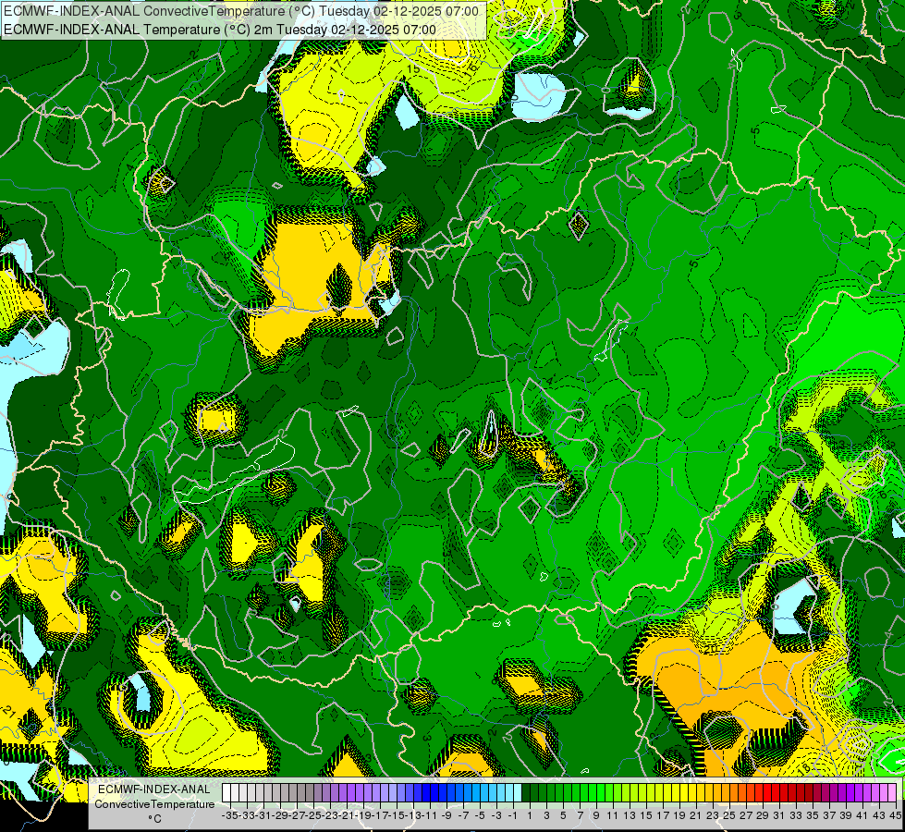Select the legend label 'ECMWF-INDEX-ANAL'
Image resolution: width=905 pixels, height=832 pixels.
154,789
